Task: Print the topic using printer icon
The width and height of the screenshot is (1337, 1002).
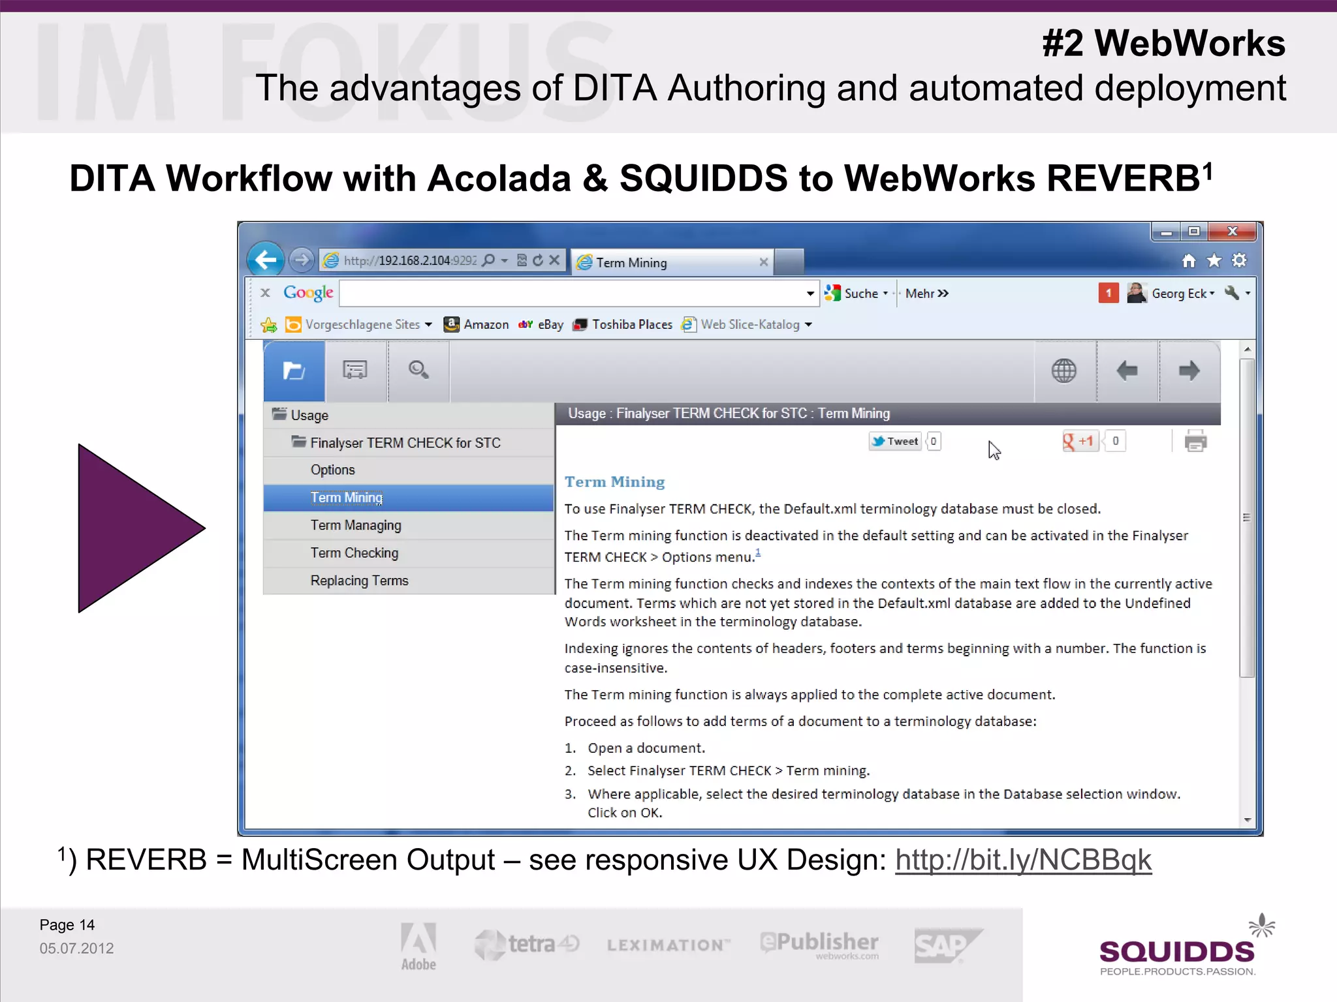Action: pos(1195,442)
